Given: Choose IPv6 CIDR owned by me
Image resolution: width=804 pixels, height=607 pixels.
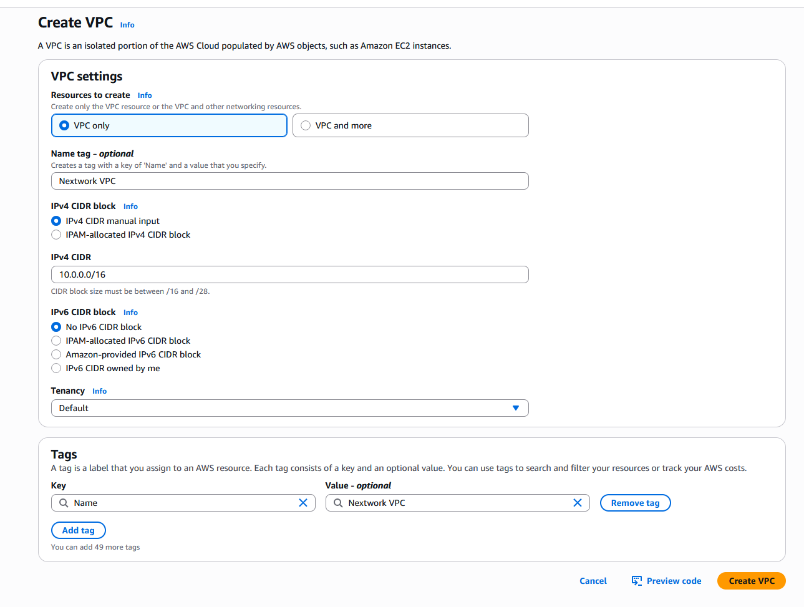Looking at the screenshot, I should tap(56, 368).
